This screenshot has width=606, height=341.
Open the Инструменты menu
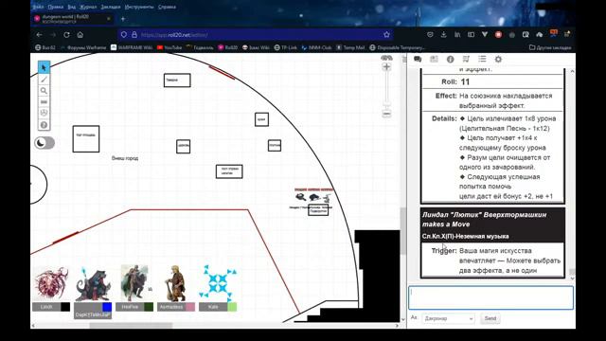pos(139,7)
